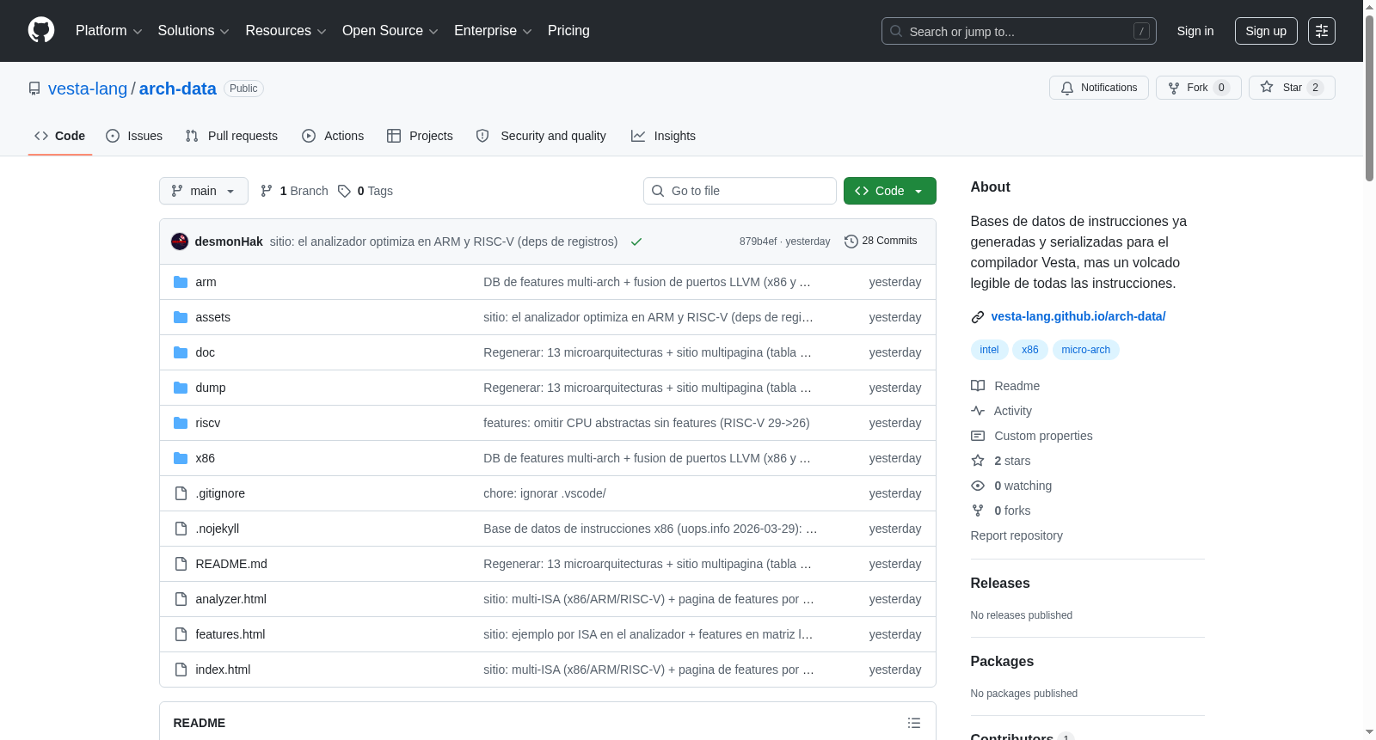Open the Pull requests tab
Image resolution: width=1376 pixels, height=740 pixels.
pos(231,136)
